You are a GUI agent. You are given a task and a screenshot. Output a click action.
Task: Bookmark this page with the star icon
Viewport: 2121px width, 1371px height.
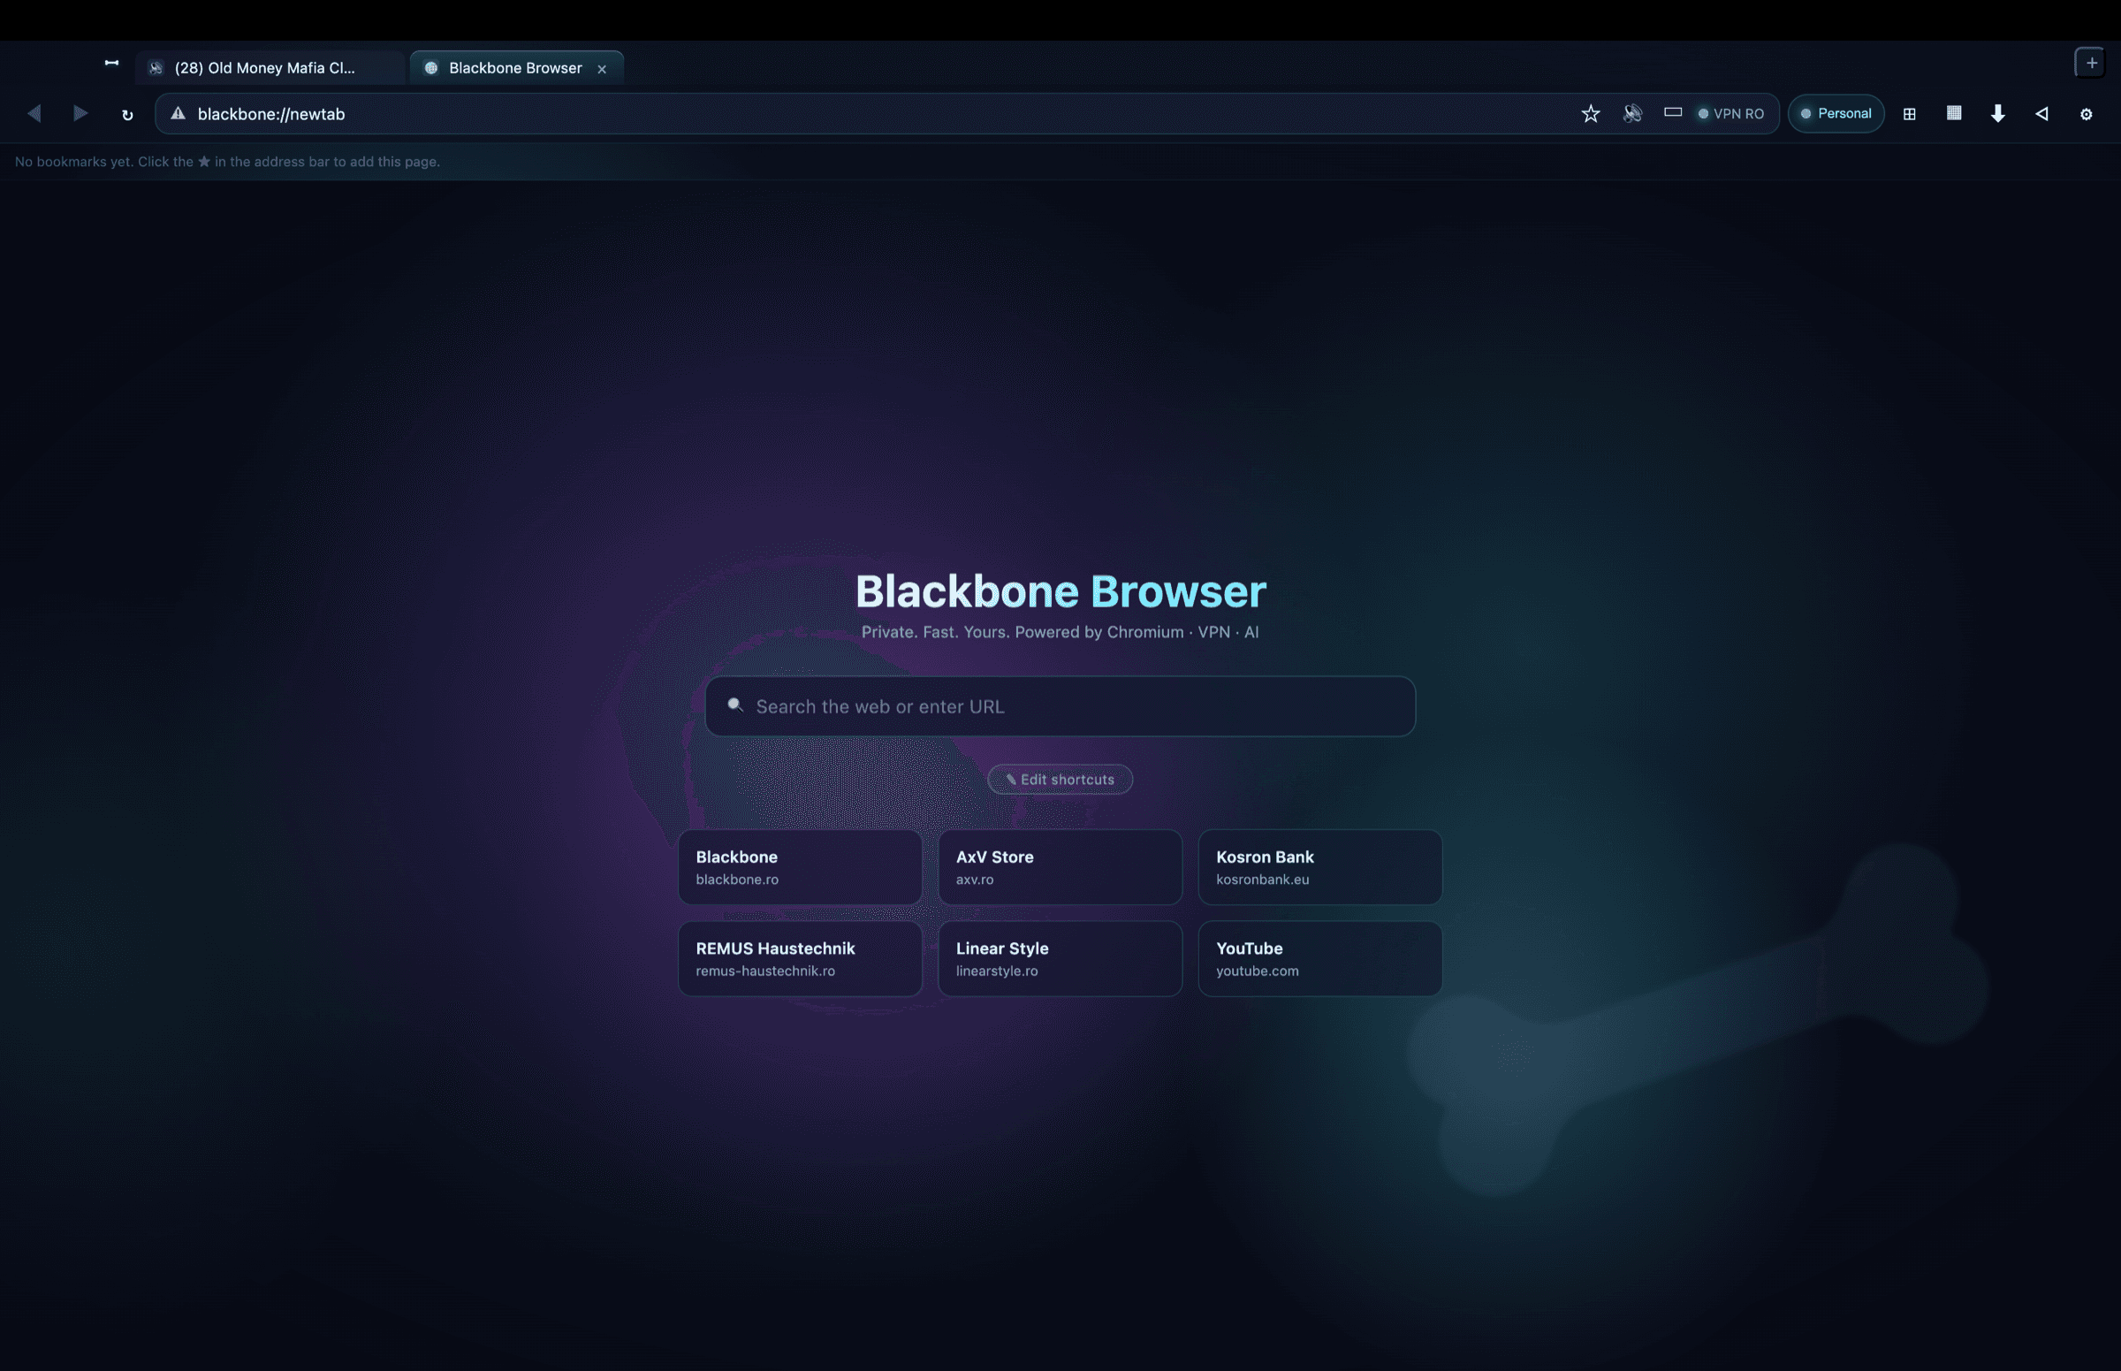point(1591,113)
